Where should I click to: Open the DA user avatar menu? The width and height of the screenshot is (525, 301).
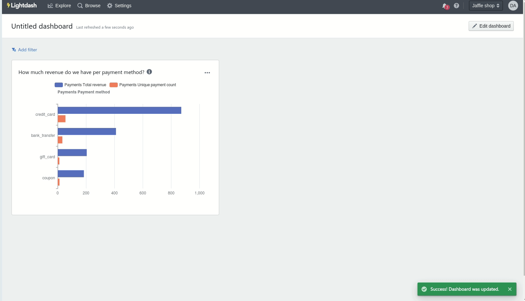513,6
